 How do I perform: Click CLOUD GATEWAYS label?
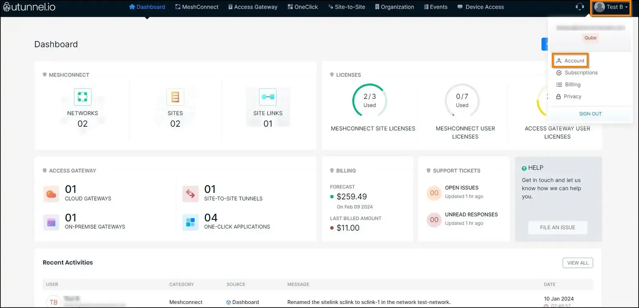pos(88,199)
